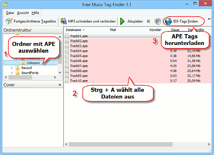
Task: Select Track09.ape in the file list
Action: [x=79, y=76]
